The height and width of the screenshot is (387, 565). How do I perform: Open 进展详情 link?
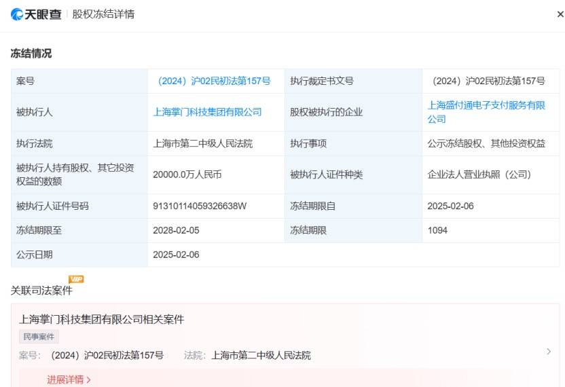tap(69, 380)
